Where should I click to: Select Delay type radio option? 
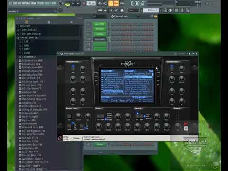pos(106,120)
